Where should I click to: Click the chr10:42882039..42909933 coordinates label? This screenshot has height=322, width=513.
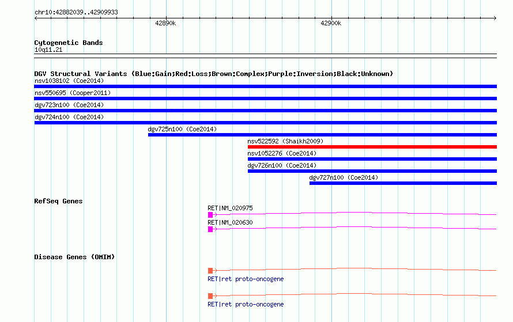[76, 12]
